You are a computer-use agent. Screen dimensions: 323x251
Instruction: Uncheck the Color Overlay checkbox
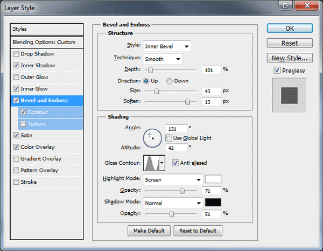coord(16,147)
